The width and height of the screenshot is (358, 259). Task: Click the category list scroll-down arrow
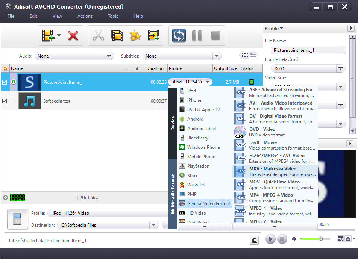[205, 227]
